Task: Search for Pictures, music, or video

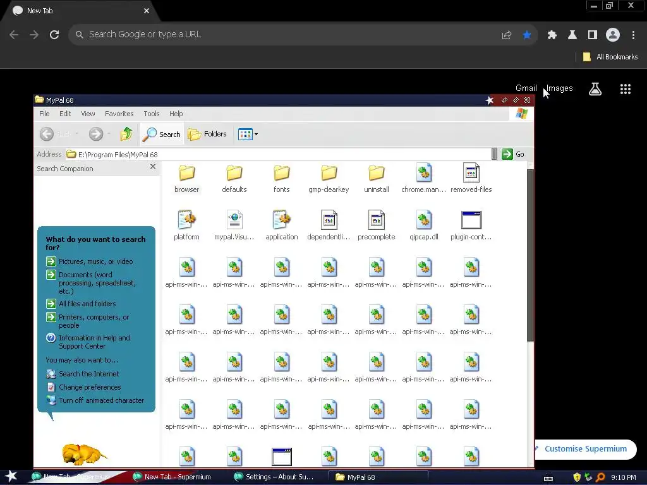Action: 90,261
